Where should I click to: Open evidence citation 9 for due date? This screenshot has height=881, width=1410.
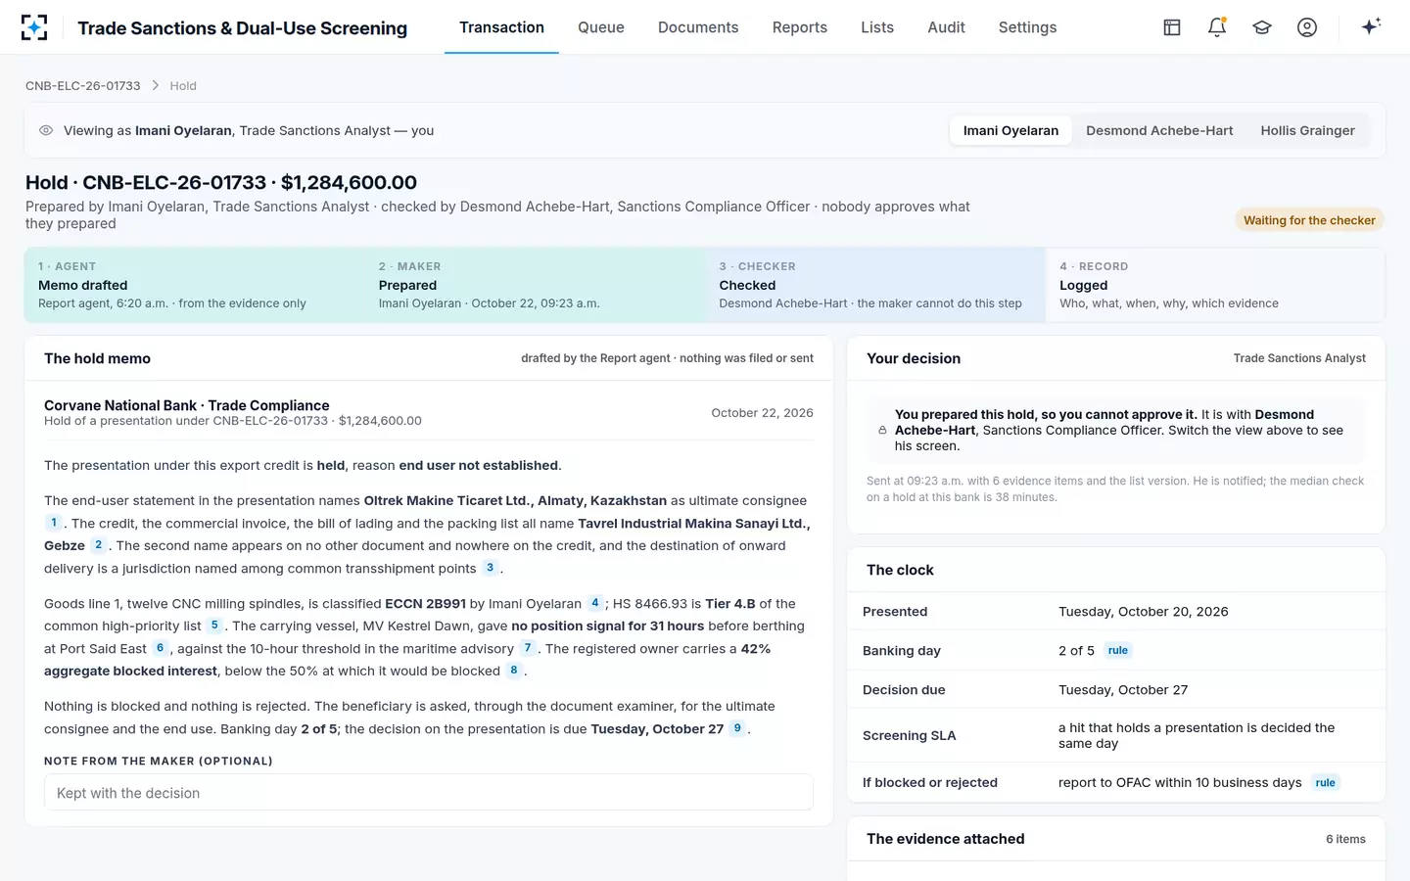[737, 728]
